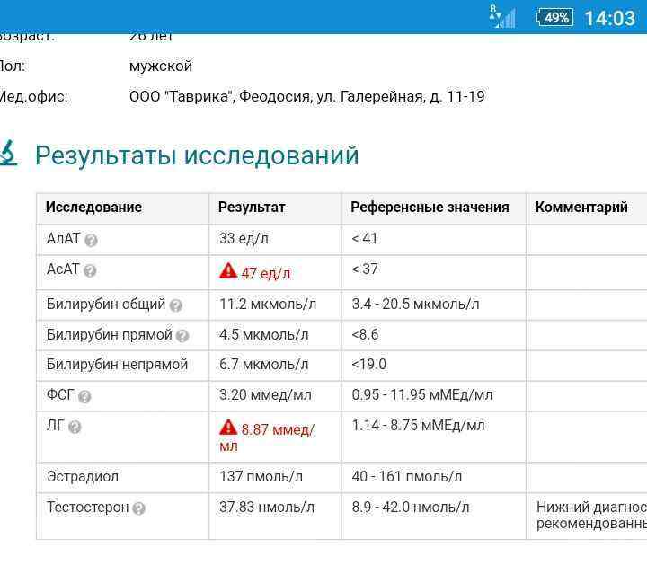The image size is (647, 574).
Task: Click the Комментарий column header
Action: (x=581, y=207)
